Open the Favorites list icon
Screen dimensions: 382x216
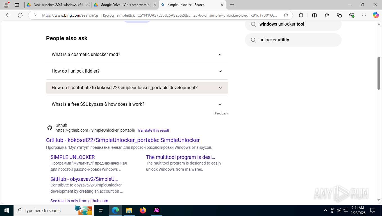click(327, 15)
